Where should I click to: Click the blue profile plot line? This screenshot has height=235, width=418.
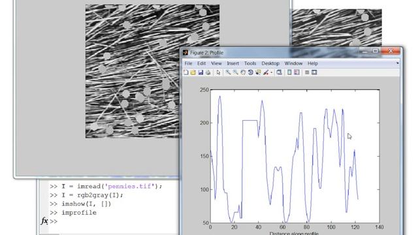pyautogui.click(x=249, y=121)
